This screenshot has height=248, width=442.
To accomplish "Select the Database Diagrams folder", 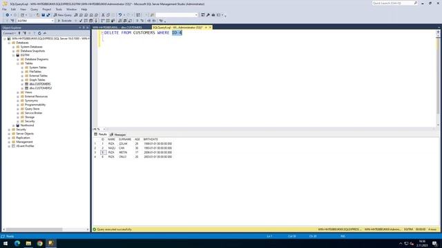I will [37, 59].
